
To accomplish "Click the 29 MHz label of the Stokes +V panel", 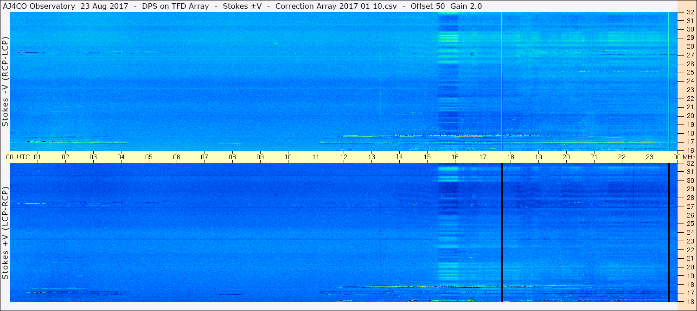I will [690, 189].
